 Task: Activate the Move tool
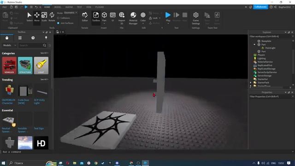[37, 17]
